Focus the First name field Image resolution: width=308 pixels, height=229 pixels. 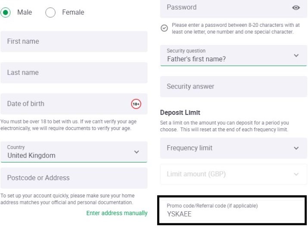[x=74, y=41]
